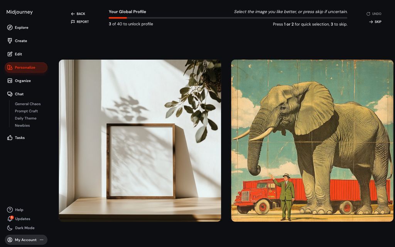The height and width of the screenshot is (247, 395).
Task: Check the Updates bell icon
Action: [10, 218]
